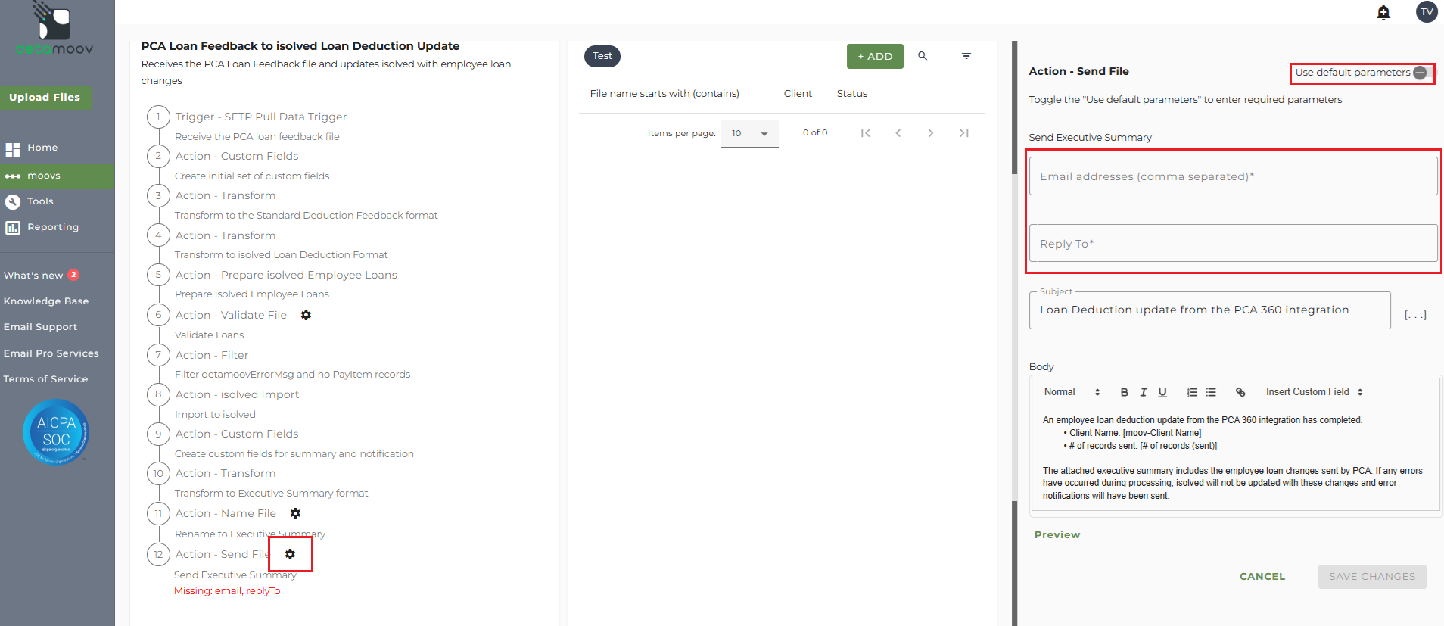1444x626 pixels.
Task: Insert a link in body editor
Action: [1240, 392]
